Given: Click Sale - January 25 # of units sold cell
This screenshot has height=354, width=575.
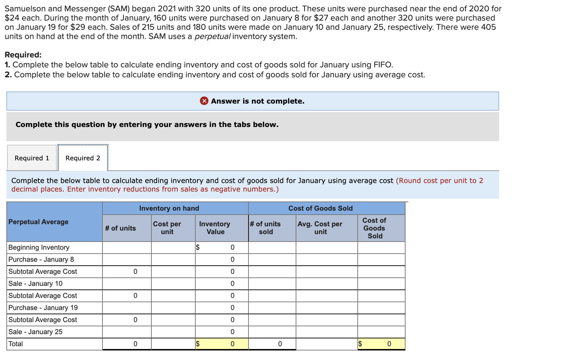Looking at the screenshot, I should click(x=272, y=332).
